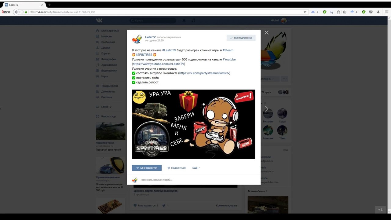Expand the Ещё dropdown in the post
The image size is (391, 220).
(196, 168)
